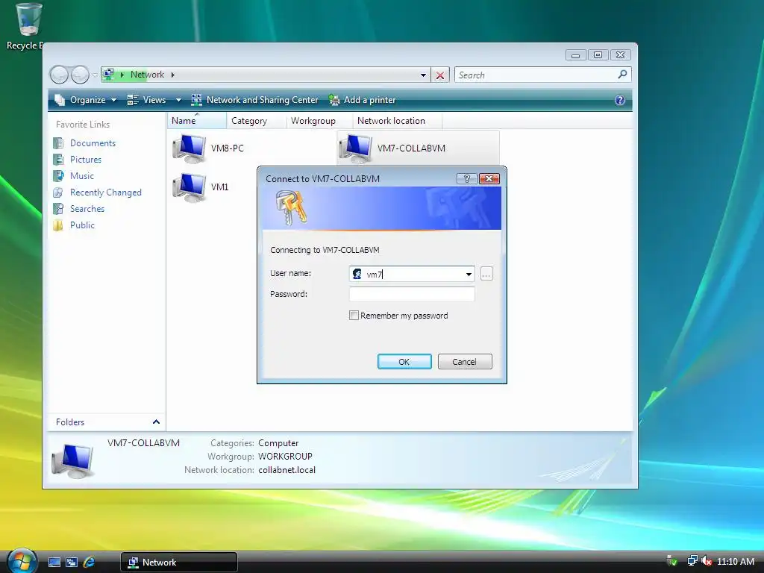Click the collabnet.local network location text
This screenshot has height=573, width=764.
click(x=287, y=470)
